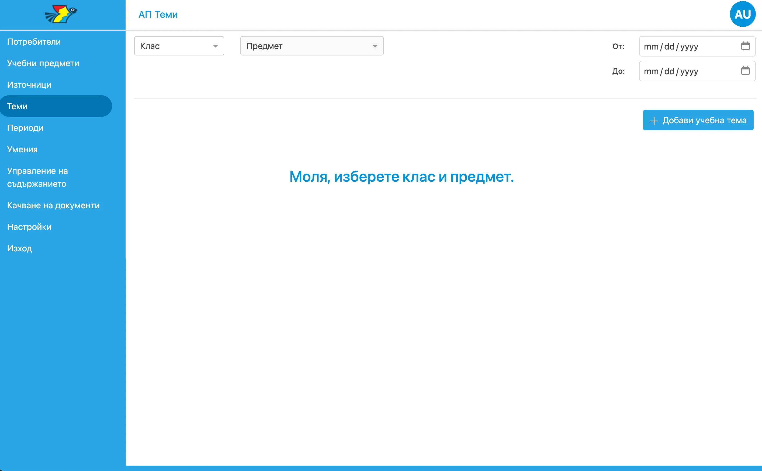Click the Добави учебна тема button
Image resolution: width=762 pixels, height=471 pixels.
698,120
